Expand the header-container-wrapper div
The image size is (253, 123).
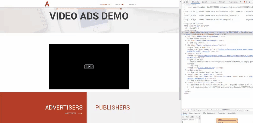point(186,37)
